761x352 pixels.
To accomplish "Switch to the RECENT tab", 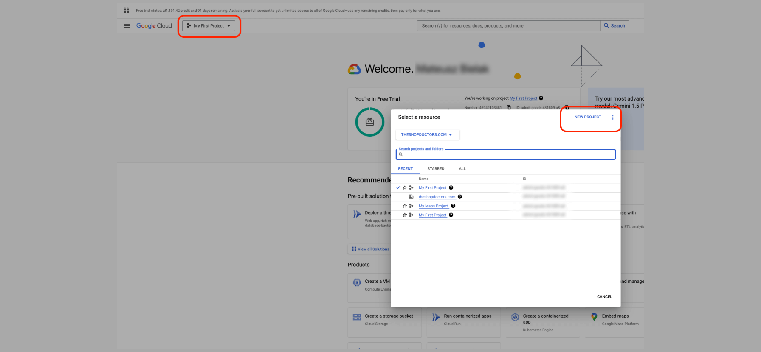I will [x=405, y=169].
